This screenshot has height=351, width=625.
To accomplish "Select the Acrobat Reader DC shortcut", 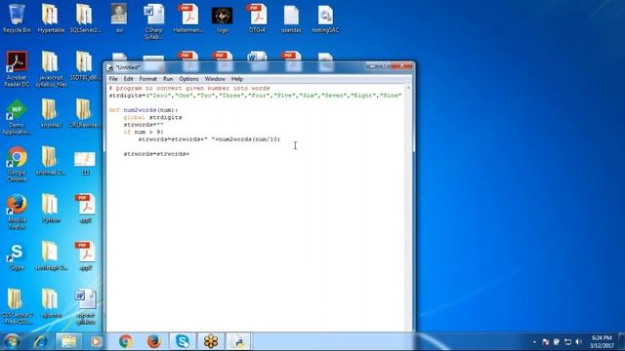I will pyautogui.click(x=17, y=69).
